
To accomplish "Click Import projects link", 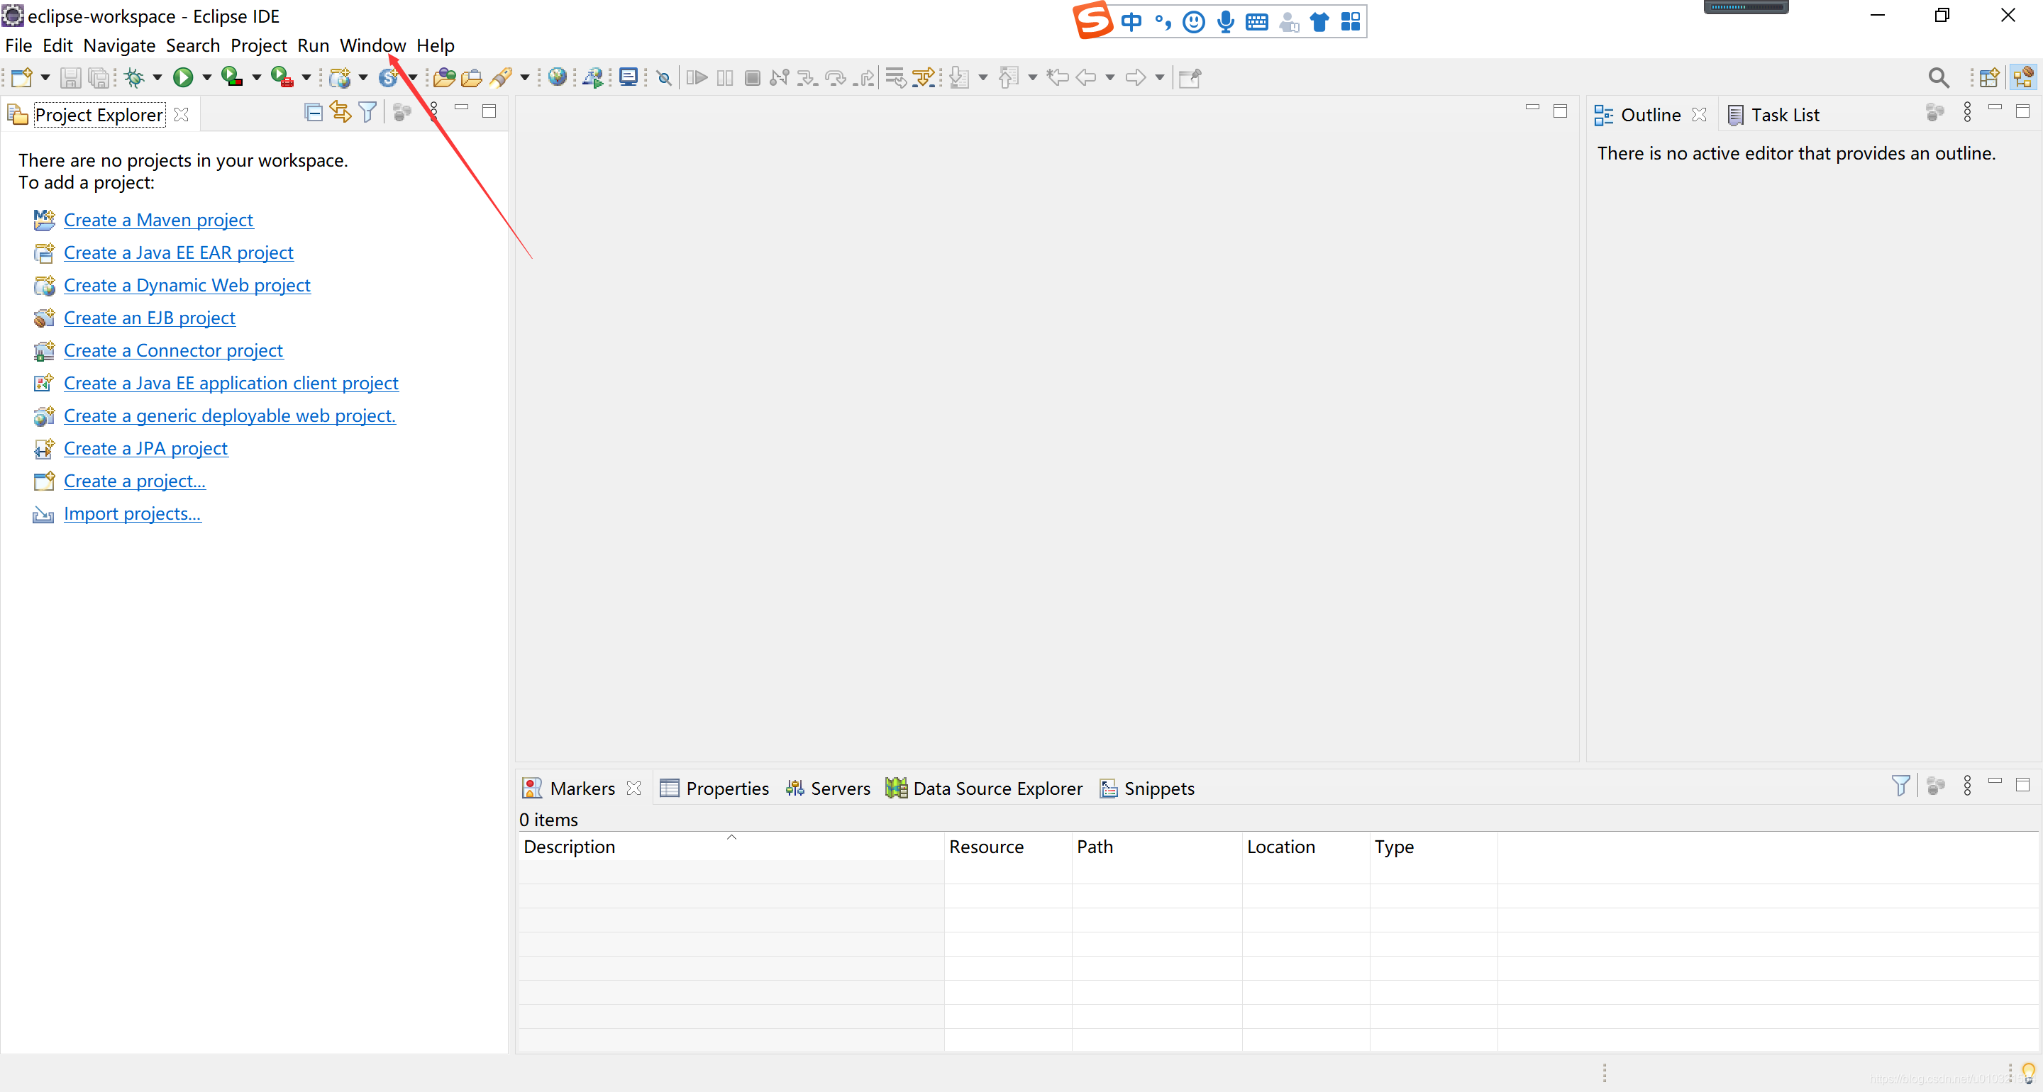I will point(131,513).
